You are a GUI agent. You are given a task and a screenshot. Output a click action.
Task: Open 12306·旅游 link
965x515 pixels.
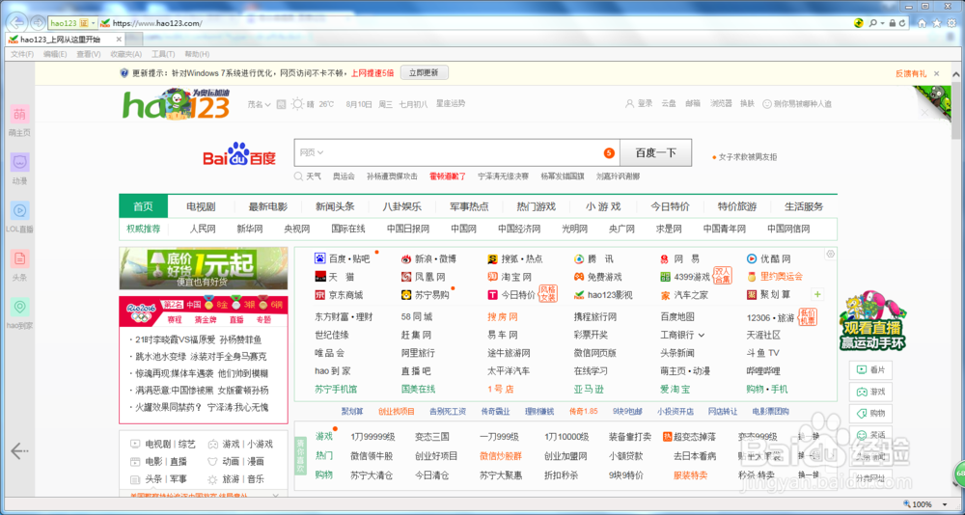770,317
